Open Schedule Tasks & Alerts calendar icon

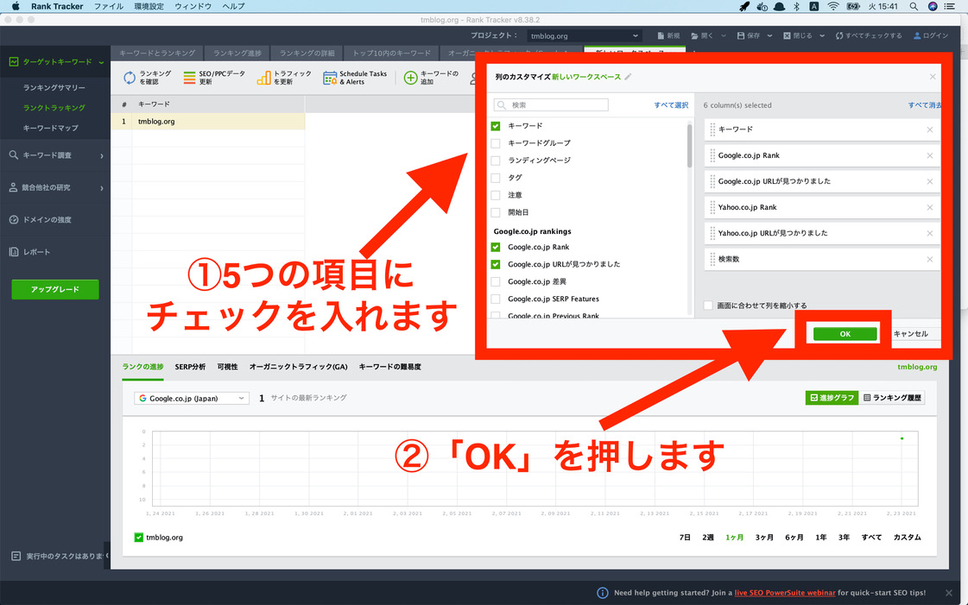(x=330, y=78)
